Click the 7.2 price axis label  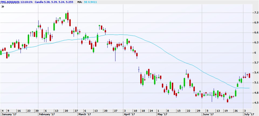click(256, 13)
